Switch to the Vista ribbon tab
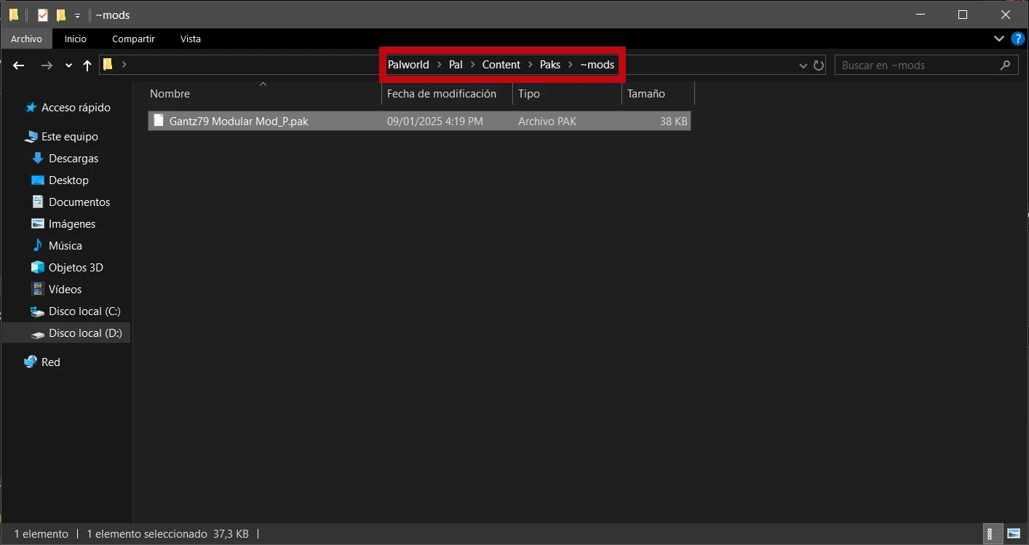Image resolution: width=1029 pixels, height=545 pixels. click(191, 39)
